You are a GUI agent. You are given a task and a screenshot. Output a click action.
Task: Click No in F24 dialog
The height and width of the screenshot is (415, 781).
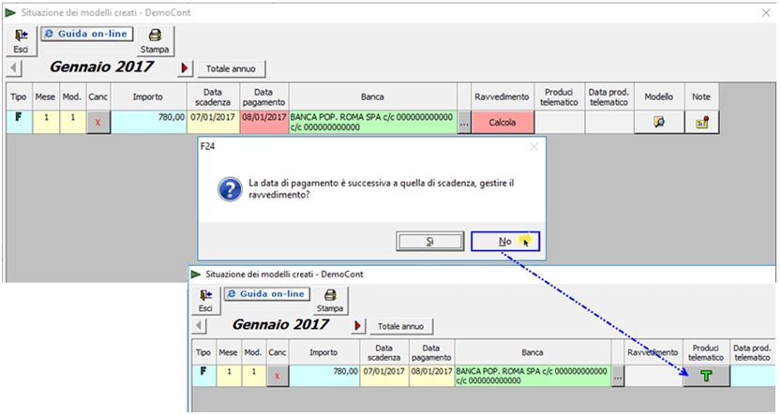coord(505,242)
